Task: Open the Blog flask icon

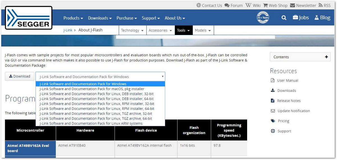Action: tap(316, 17)
